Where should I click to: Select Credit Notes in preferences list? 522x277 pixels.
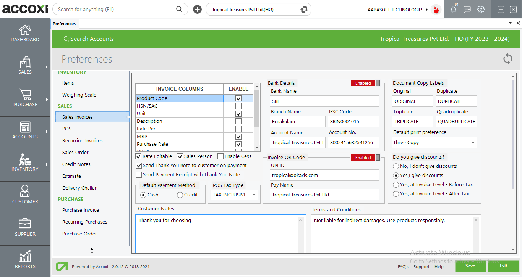[76, 164]
